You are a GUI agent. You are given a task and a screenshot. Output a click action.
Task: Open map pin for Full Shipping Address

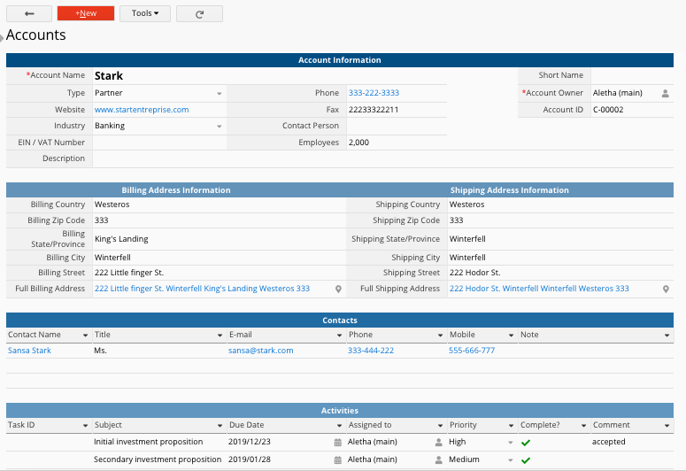[x=666, y=289]
